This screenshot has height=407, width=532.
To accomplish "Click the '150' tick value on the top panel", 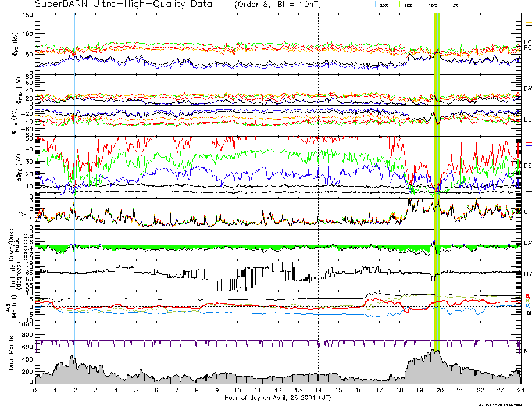I will pos(28,15).
